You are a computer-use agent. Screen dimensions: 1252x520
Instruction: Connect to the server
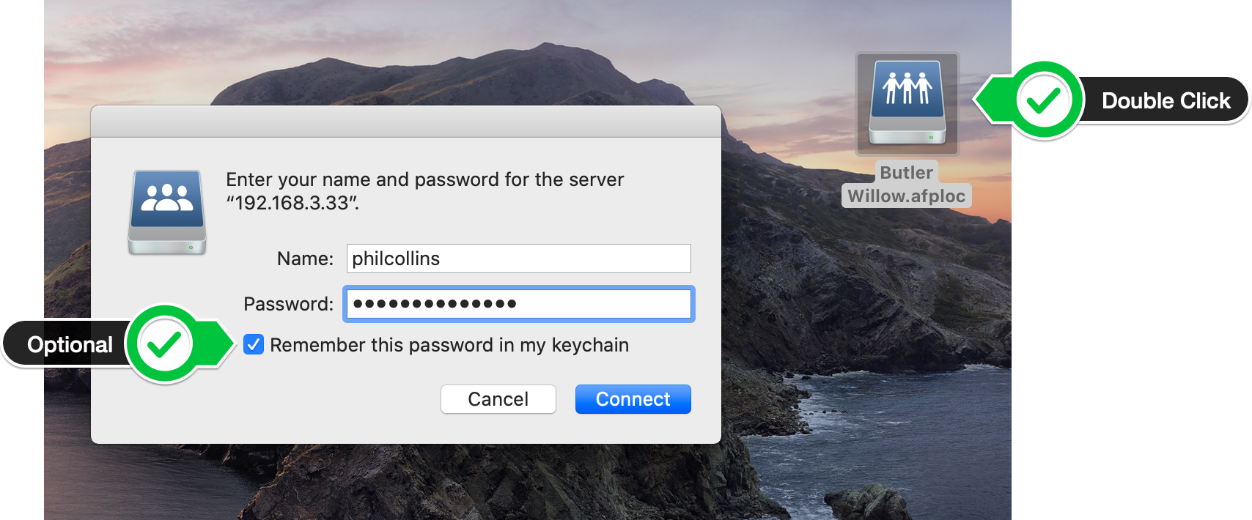tap(633, 399)
